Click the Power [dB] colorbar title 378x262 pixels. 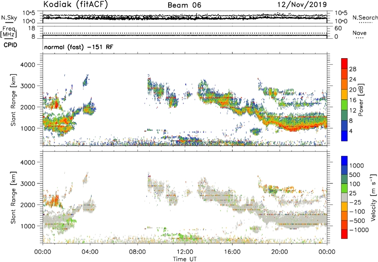tap(361, 100)
